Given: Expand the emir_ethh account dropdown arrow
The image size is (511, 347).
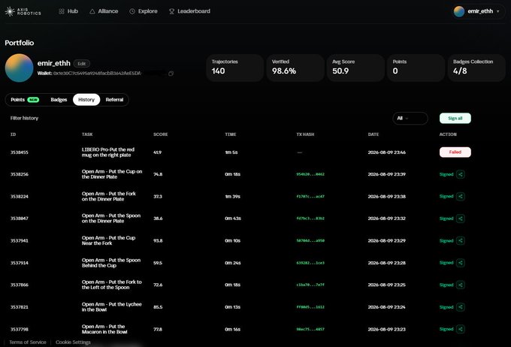Looking at the screenshot, I should 497,11.
